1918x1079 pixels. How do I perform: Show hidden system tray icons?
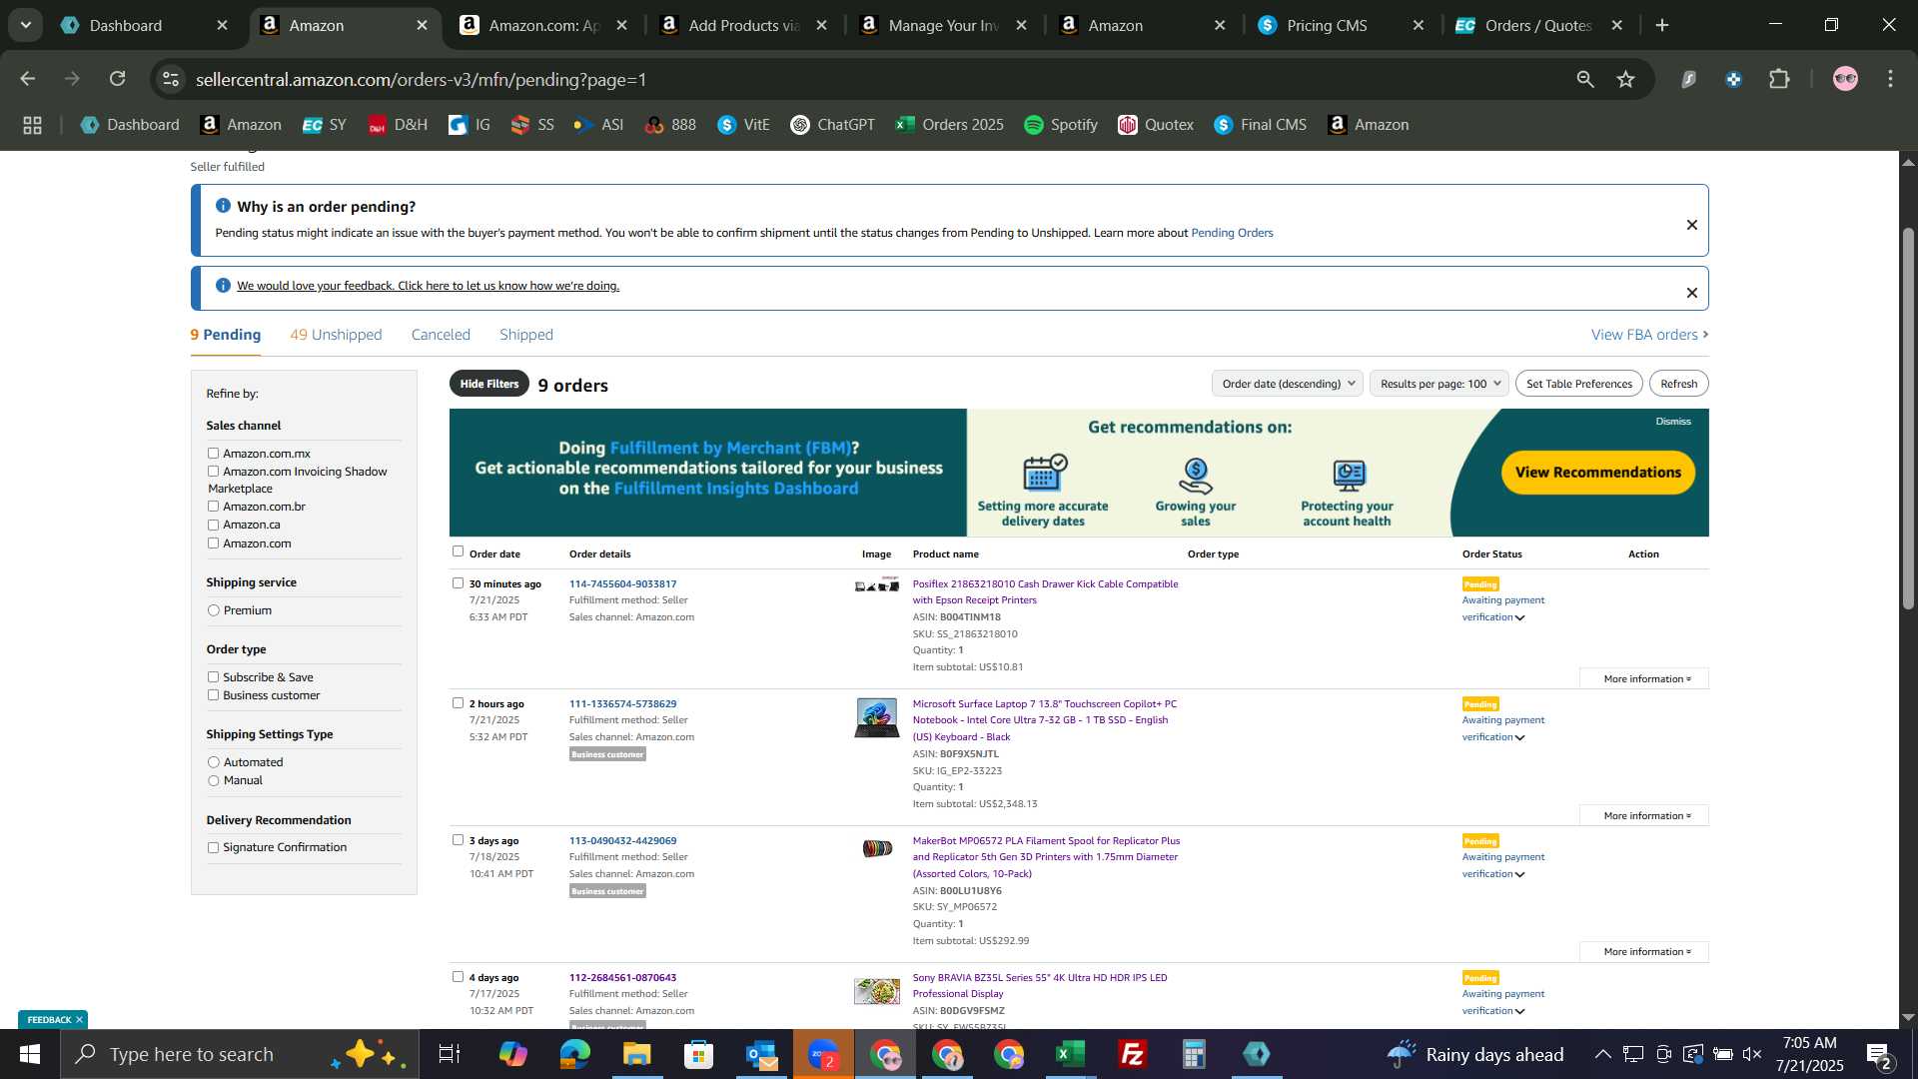coord(1602,1054)
